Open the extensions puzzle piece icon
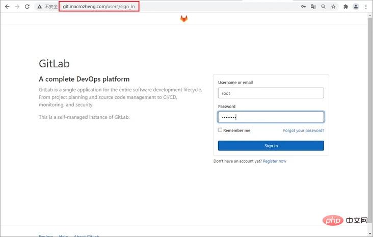 coord(345,7)
